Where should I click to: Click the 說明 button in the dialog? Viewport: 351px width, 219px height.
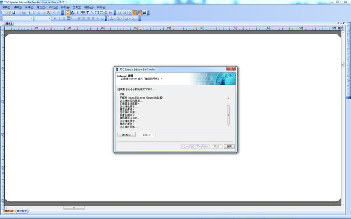[229, 146]
